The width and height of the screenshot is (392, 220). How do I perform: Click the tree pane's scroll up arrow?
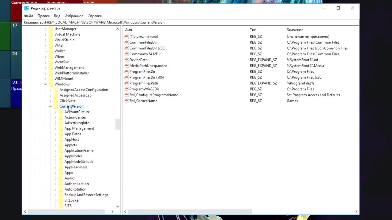[x=118, y=29]
